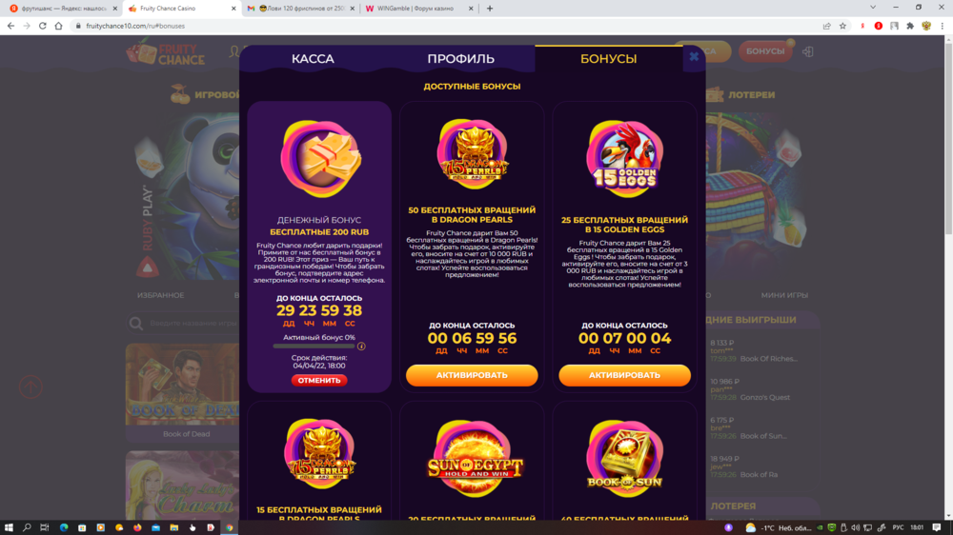Select the cash bonus money icon
The height and width of the screenshot is (535, 953).
point(319,159)
